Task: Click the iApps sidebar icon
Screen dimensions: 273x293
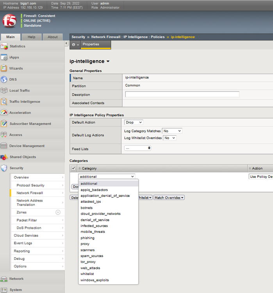Action: (x=4, y=57)
